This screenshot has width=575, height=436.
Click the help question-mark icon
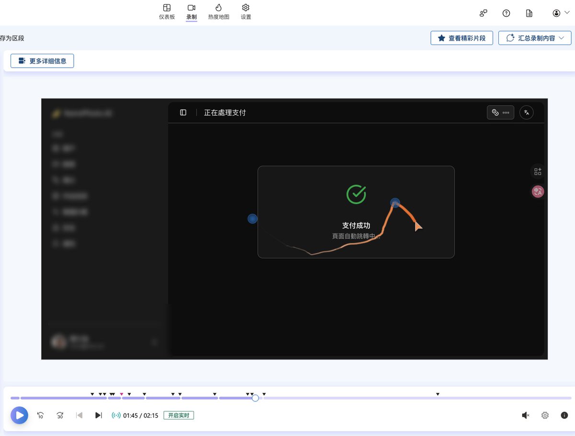tap(506, 13)
